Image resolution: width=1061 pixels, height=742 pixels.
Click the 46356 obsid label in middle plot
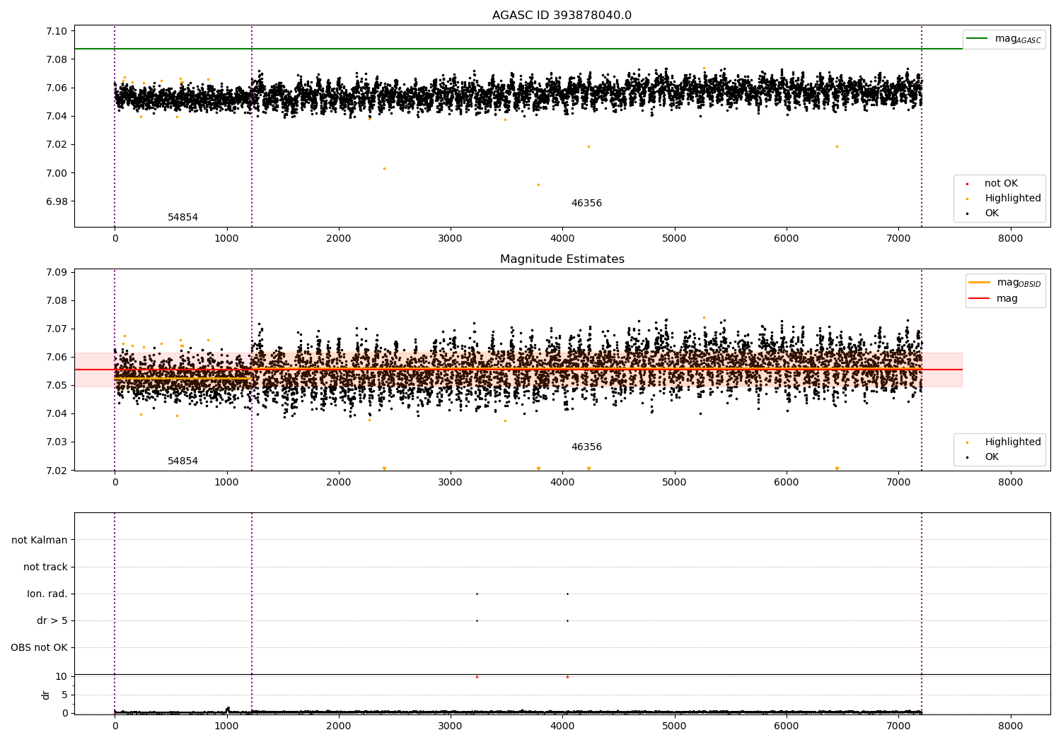(586, 447)
